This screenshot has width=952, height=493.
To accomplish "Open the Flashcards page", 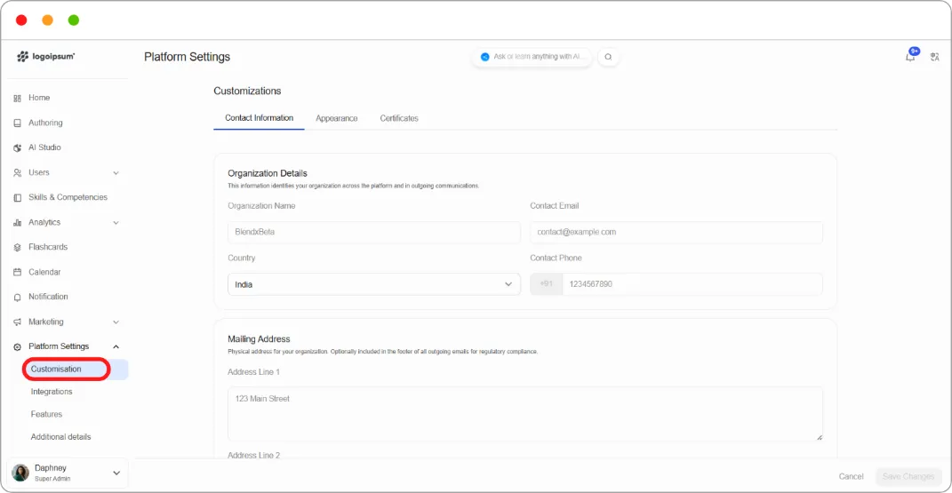I will pyautogui.click(x=48, y=247).
